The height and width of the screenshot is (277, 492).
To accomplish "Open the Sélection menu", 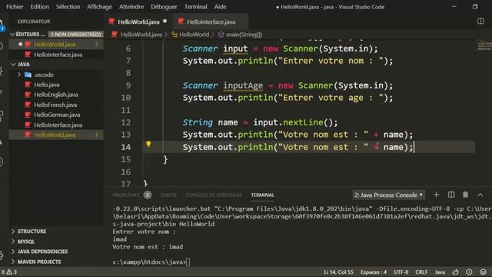I will pos(68,7).
